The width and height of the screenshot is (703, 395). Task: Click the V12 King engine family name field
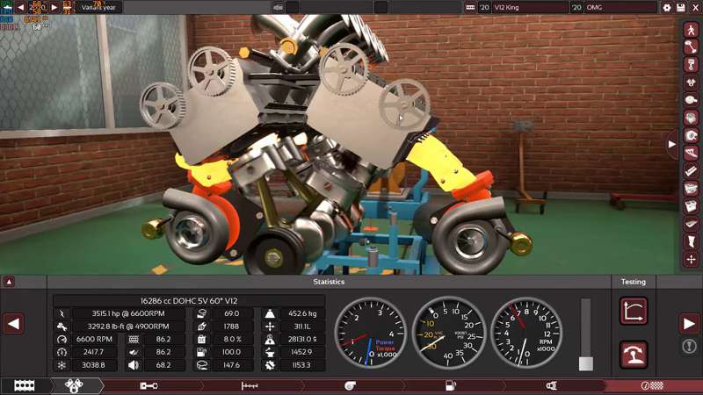(x=529, y=7)
